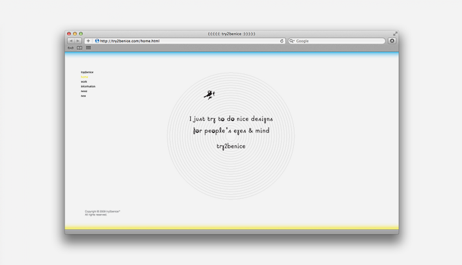The height and width of the screenshot is (265, 462).
Task: Click the bird logo in the circle
Action: pos(209,95)
